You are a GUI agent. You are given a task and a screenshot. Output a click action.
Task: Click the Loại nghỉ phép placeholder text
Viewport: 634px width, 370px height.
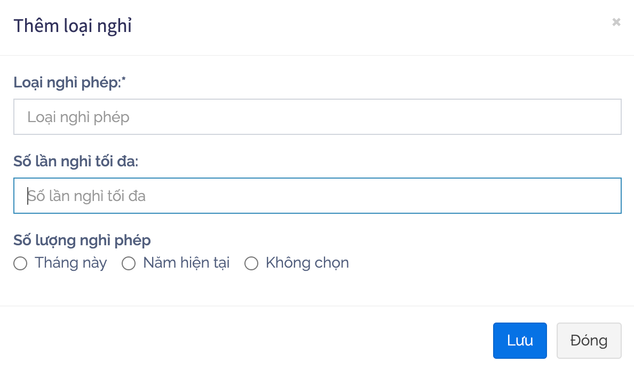[78, 117]
